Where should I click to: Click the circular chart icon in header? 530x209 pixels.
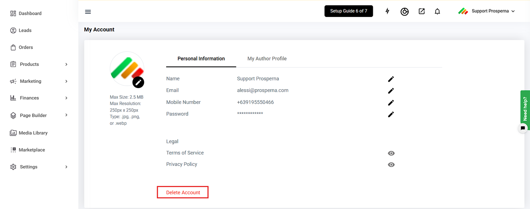point(404,12)
